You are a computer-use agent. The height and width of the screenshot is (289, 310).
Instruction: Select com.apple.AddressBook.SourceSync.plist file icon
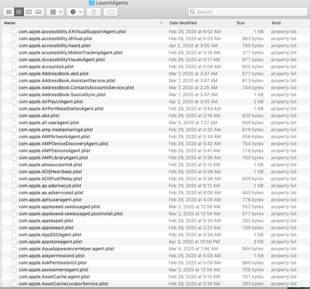[14, 95]
